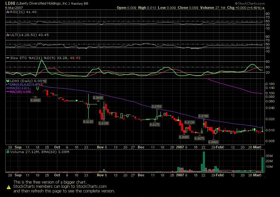
Task: Click the 'free version of a bigger chart' text
Action: 50,182
